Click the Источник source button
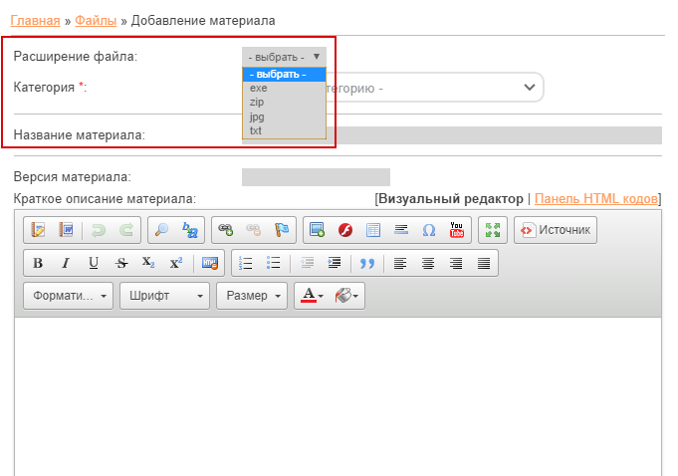678x476 pixels. click(555, 230)
